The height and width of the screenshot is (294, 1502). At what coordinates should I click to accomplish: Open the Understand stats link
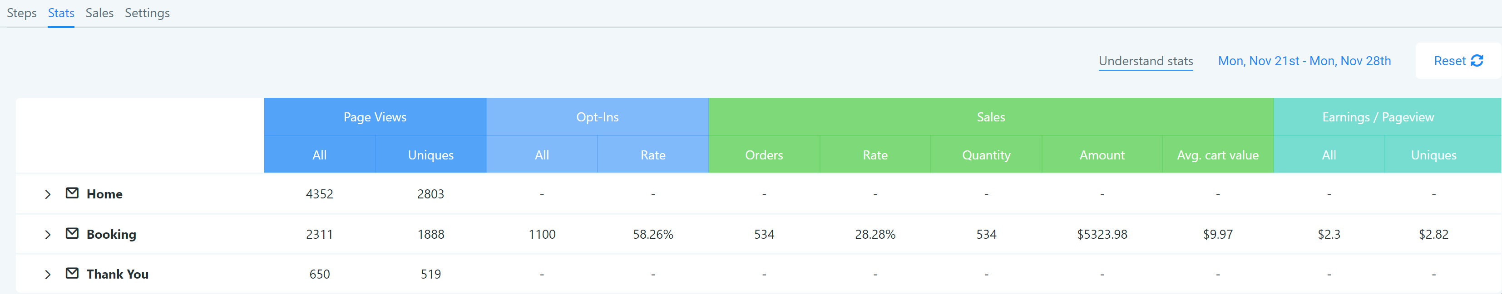point(1145,61)
